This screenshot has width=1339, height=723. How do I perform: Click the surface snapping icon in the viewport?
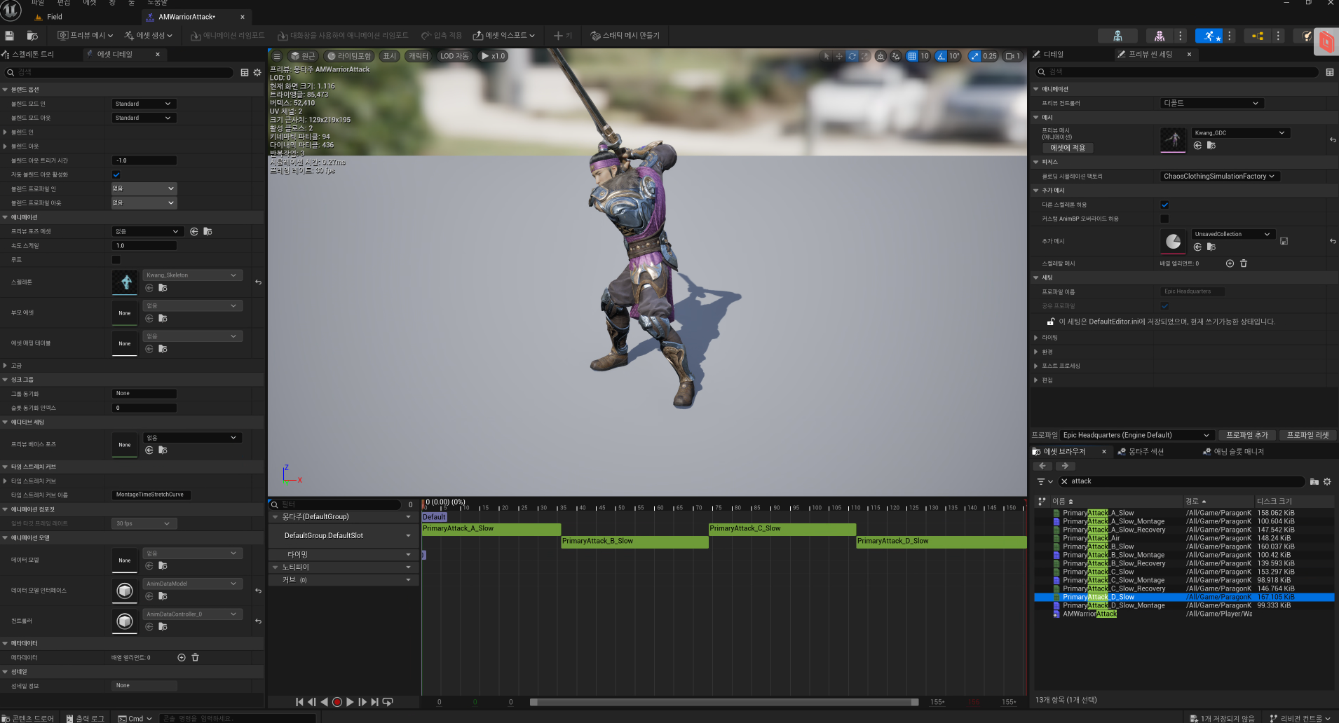[x=896, y=56]
